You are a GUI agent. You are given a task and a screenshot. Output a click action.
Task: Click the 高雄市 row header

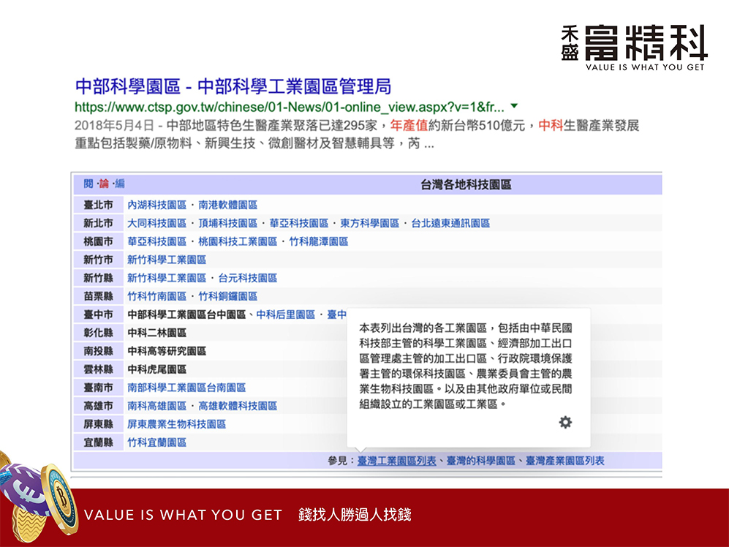98,406
